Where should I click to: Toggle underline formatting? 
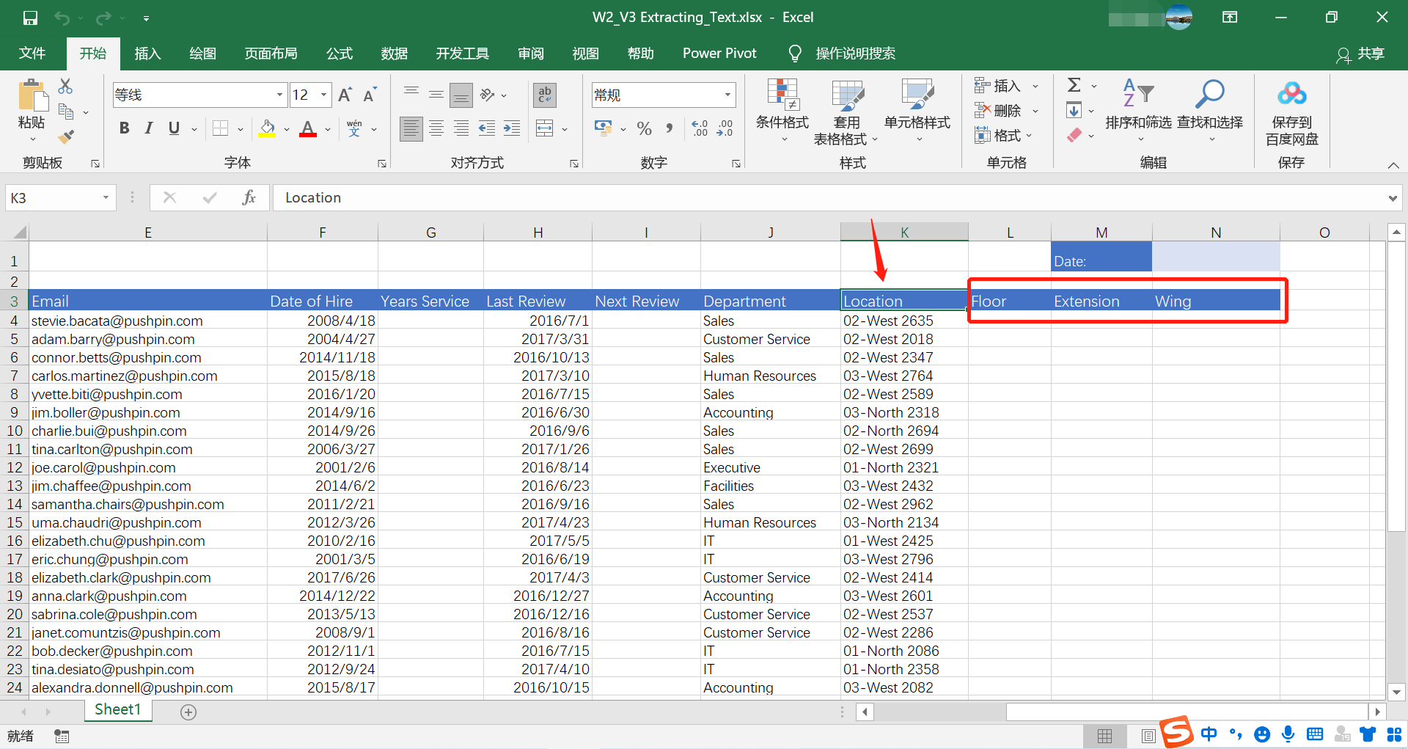(174, 128)
